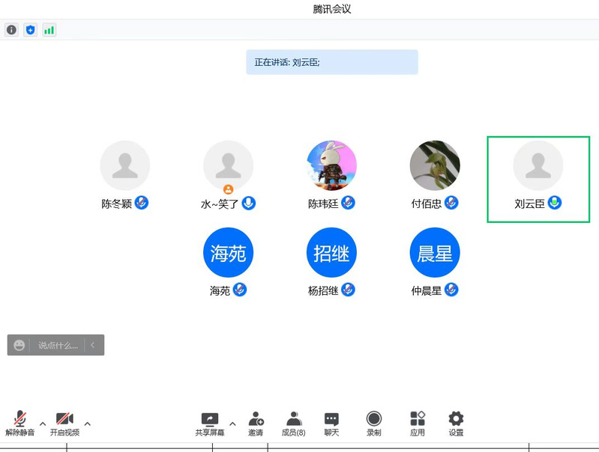The height and width of the screenshot is (452, 599).
Task: Collapse chat bar with left chevron
Action: pyautogui.click(x=92, y=345)
